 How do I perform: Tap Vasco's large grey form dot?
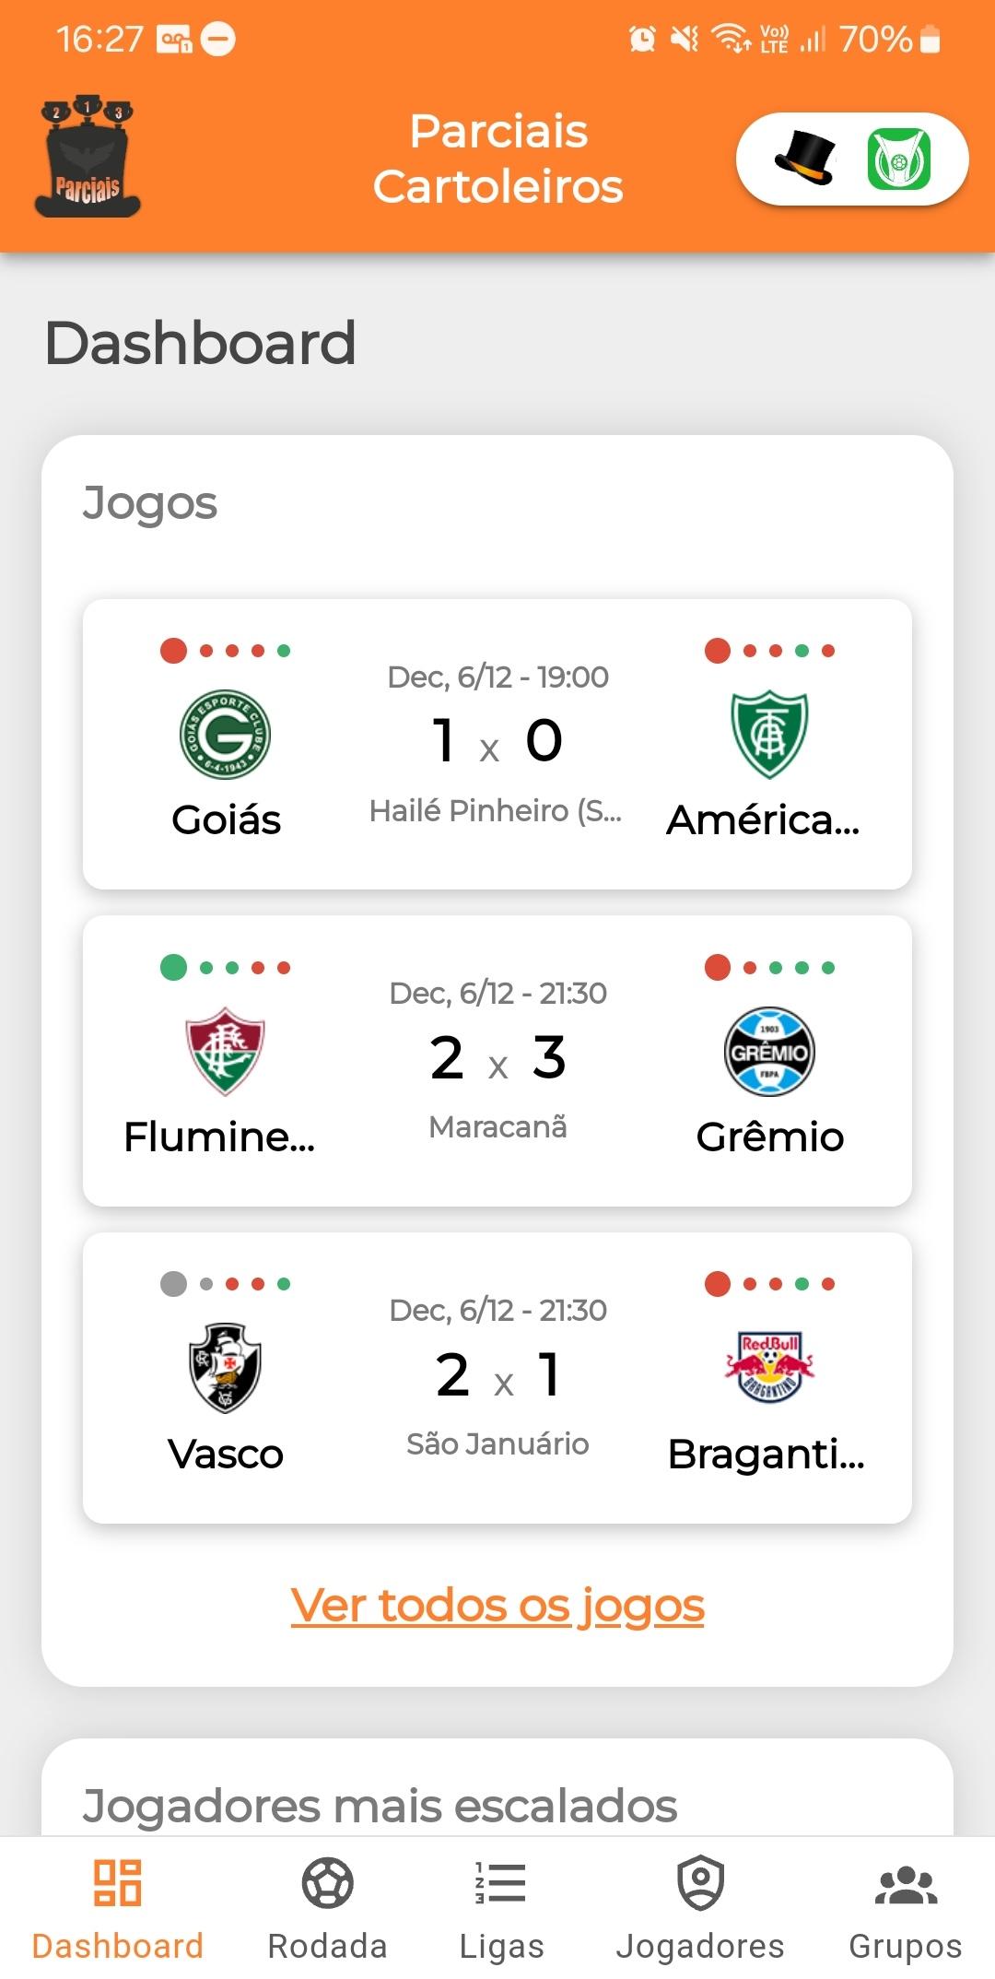(173, 1284)
